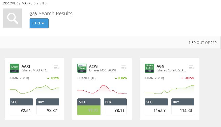221x127 pixels.
Task: Open the ETFs filter dropdown
Action: [39, 23]
